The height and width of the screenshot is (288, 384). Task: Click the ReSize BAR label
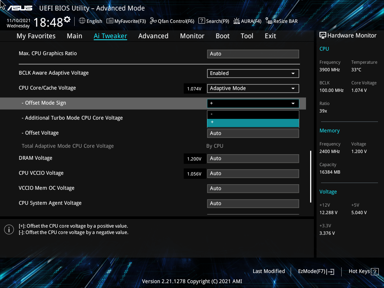pyautogui.click(x=285, y=21)
